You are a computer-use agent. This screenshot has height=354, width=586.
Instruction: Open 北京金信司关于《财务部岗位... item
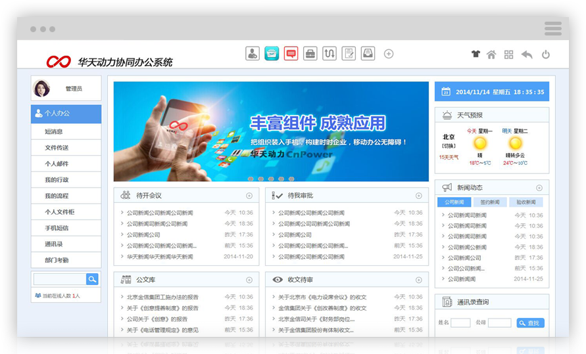click(x=316, y=319)
